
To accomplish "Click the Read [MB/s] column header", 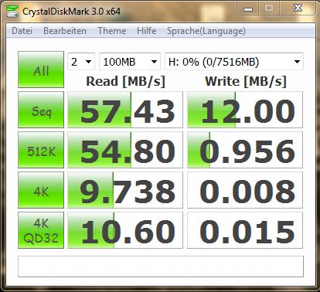I will [x=125, y=81].
